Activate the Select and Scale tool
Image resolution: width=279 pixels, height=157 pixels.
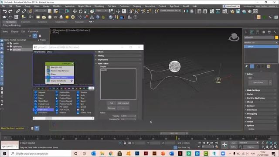[86, 11]
